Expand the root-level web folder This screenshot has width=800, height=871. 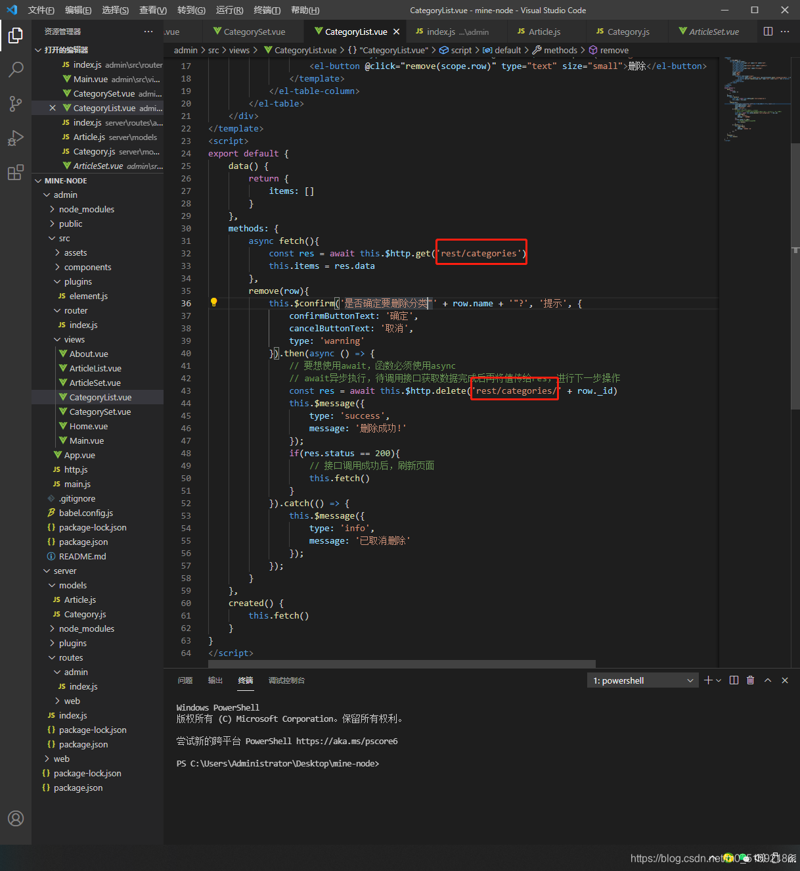[x=97, y=759]
